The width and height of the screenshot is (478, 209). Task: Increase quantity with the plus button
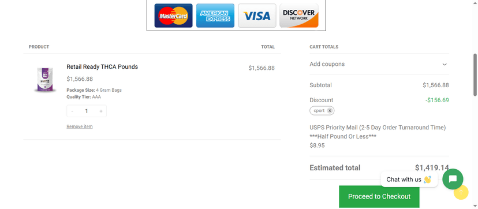(101, 111)
